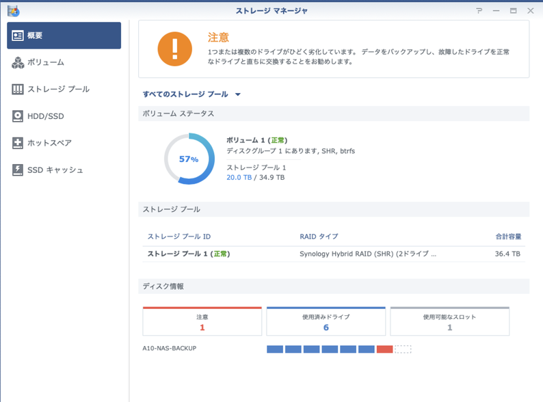
Task: Click the orange warning exclamation icon
Action: 175,49
